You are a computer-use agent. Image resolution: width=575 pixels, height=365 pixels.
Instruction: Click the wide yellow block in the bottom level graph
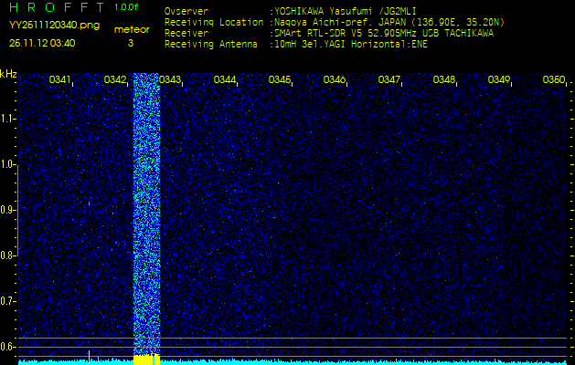tap(146, 360)
